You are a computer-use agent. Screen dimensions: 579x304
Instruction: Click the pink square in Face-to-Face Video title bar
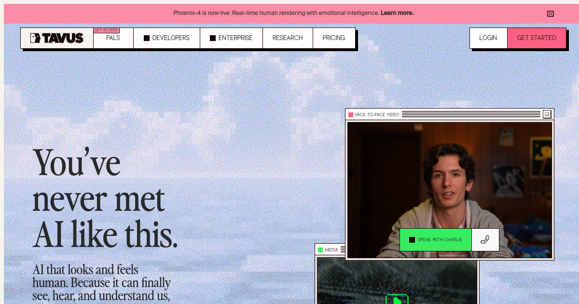[351, 115]
